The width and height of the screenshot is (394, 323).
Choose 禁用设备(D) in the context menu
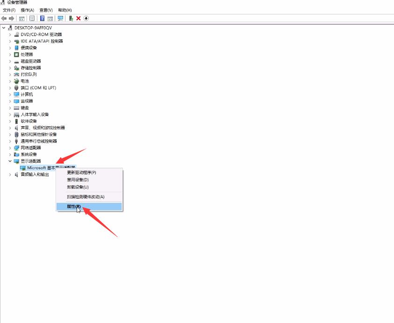click(89, 179)
